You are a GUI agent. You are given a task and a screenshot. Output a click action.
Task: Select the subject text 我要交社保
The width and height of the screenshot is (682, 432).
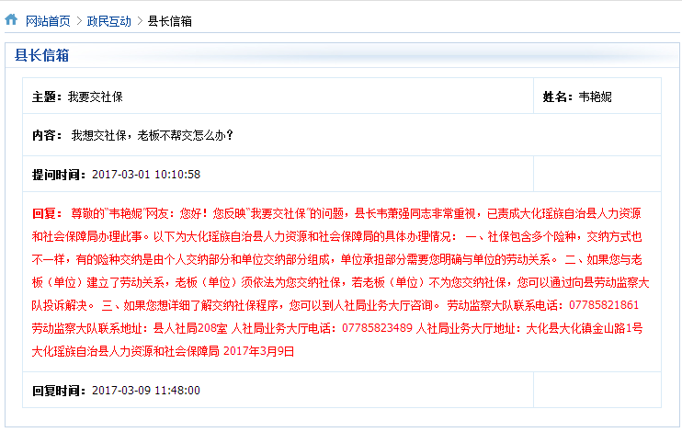[x=96, y=97]
